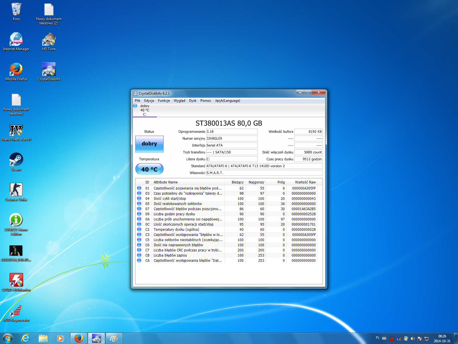The width and height of the screenshot is (458, 344).
Task: Click the Własności field S.M.A.R.T.
Action: coord(264,173)
